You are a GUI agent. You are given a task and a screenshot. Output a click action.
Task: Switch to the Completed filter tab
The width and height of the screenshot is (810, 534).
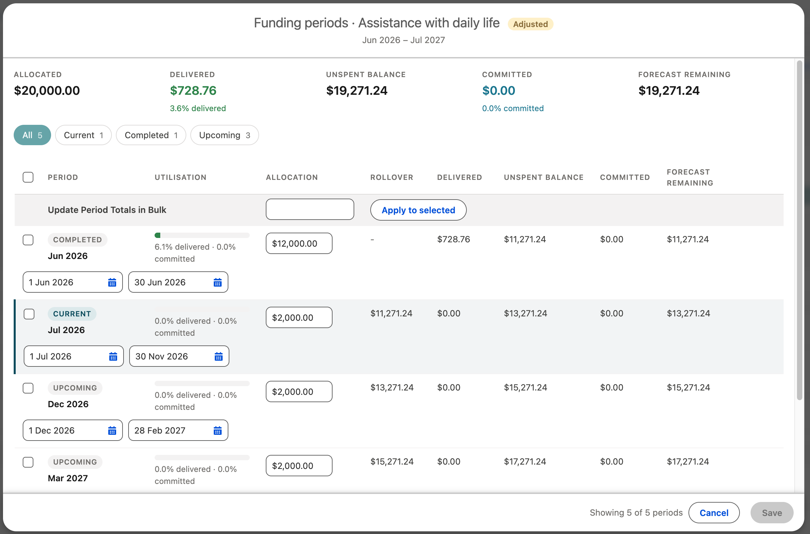[151, 135]
